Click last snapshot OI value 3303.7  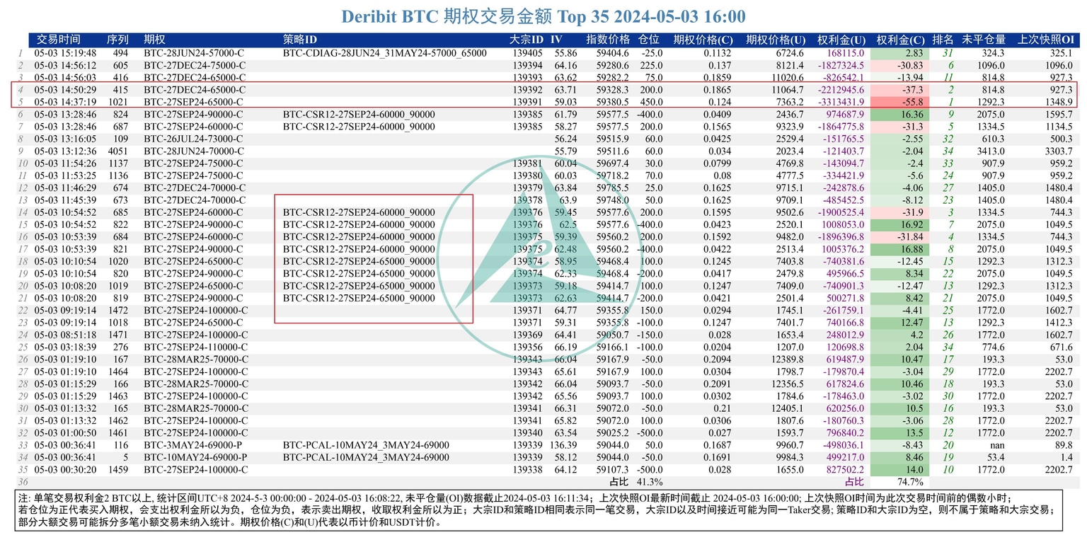coord(1059,151)
